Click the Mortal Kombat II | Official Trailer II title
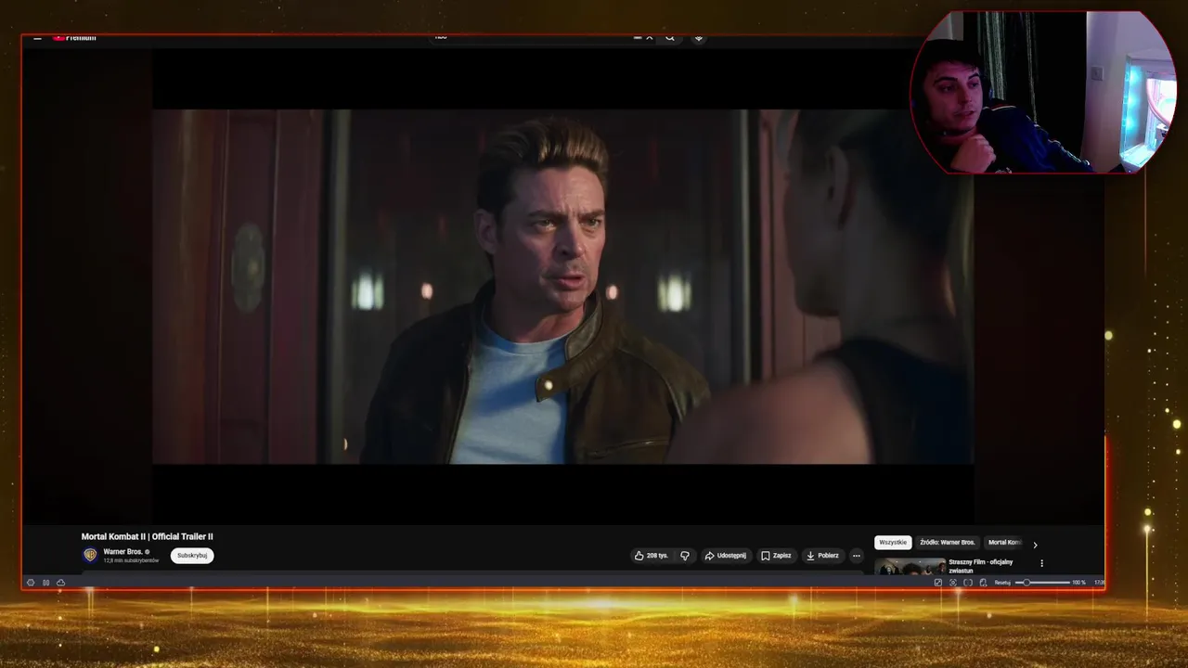 (x=147, y=536)
